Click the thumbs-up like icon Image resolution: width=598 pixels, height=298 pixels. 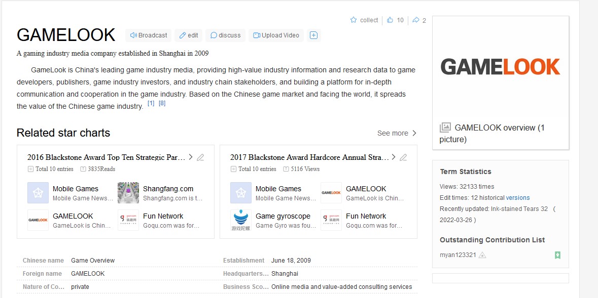(x=390, y=20)
